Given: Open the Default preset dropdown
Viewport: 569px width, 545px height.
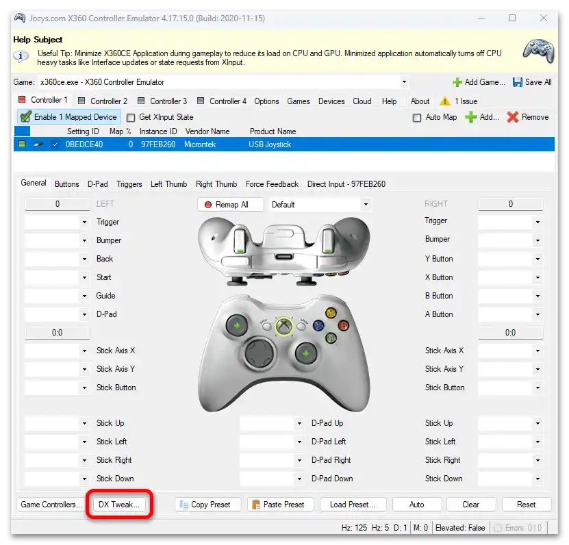Looking at the screenshot, I should pos(366,204).
